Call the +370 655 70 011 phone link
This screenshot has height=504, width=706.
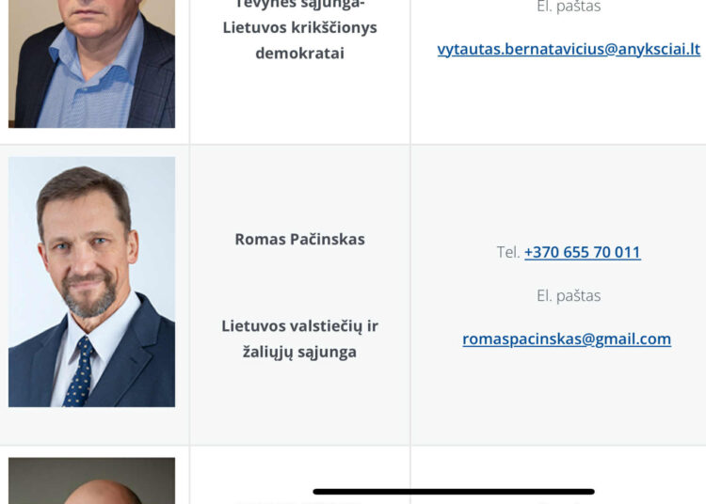point(582,252)
